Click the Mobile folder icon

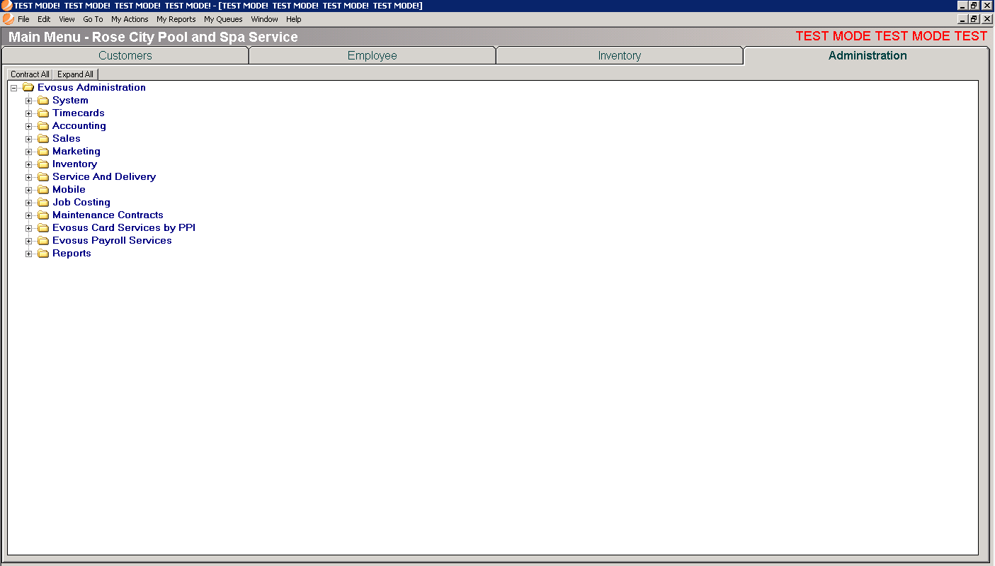click(x=43, y=190)
